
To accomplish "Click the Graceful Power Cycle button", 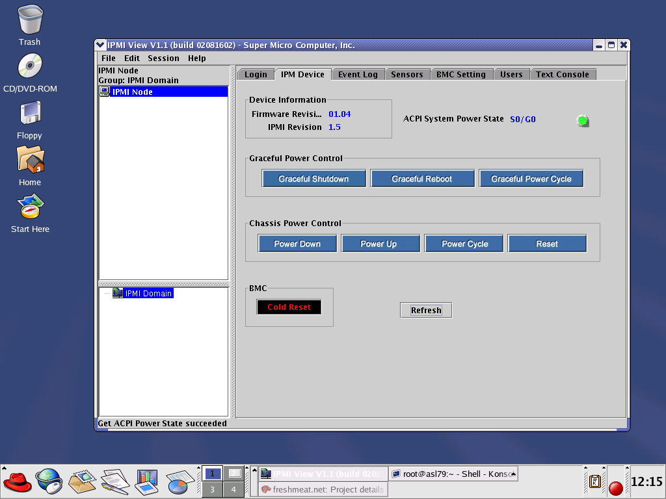I will pos(531,179).
